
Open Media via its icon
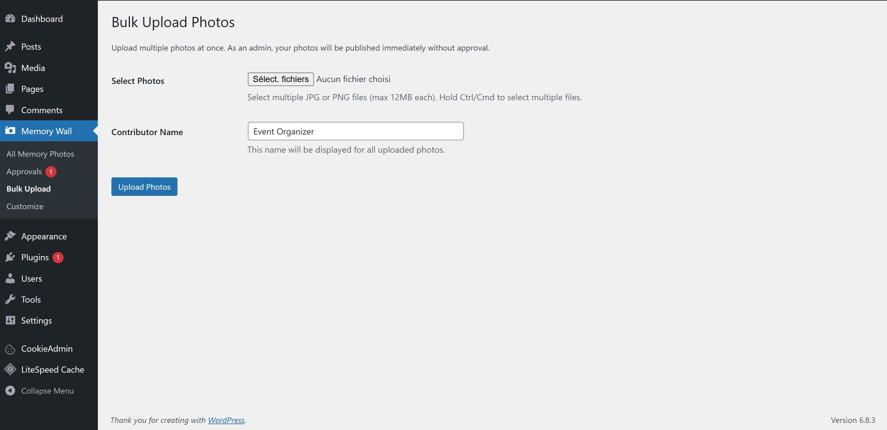[10, 68]
